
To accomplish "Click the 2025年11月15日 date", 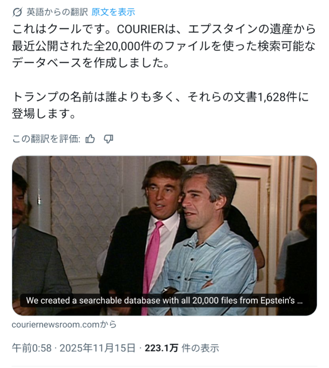I will click(x=97, y=348).
